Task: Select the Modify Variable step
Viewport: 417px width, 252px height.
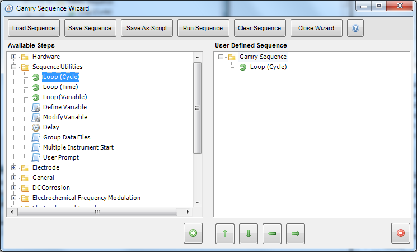Action: click(65, 117)
